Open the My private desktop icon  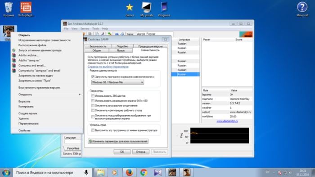147,9
